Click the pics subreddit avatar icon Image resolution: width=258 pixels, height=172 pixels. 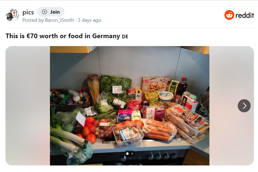pos(12,15)
